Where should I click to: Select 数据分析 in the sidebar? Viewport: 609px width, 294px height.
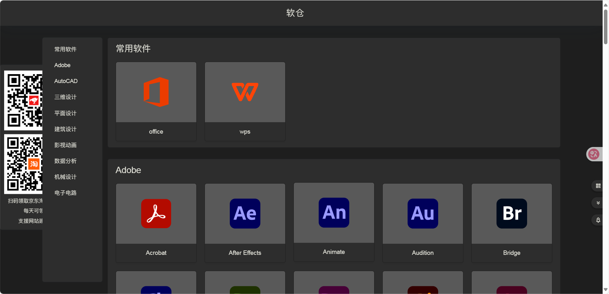(65, 161)
